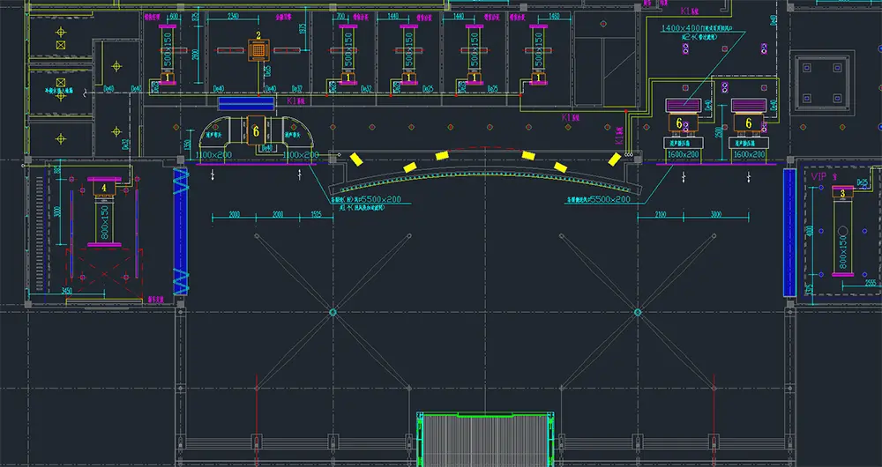Select the 2100 dimension text

click(x=661, y=215)
